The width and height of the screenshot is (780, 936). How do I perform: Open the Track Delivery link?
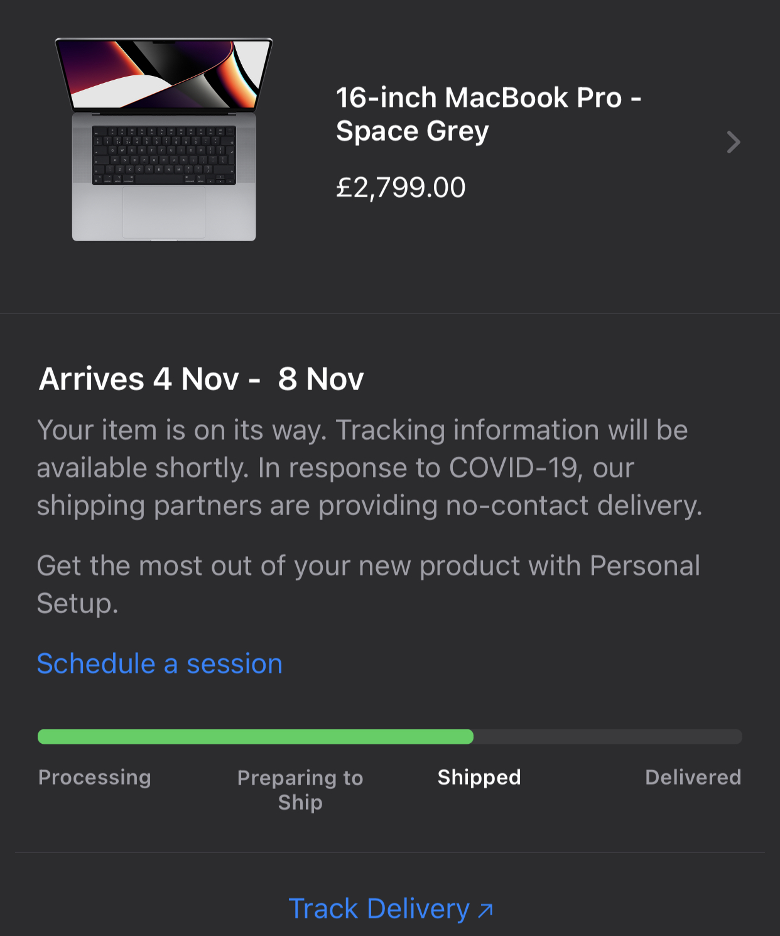point(379,908)
